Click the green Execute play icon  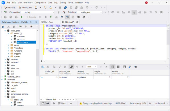22,17
